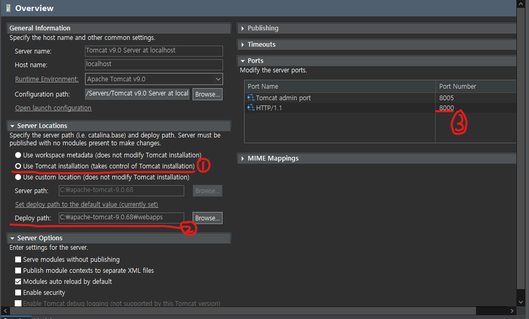Select the HTTP/1.1 port name
Viewport: 529px width, 319px height.
(x=269, y=108)
